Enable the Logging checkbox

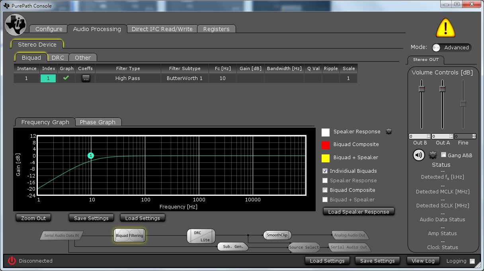pyautogui.click(x=472, y=261)
